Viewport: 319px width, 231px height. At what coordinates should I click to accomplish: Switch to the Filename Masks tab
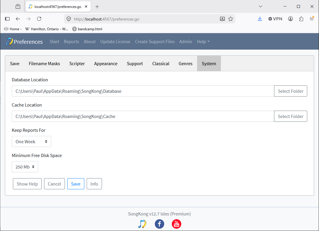44,64
